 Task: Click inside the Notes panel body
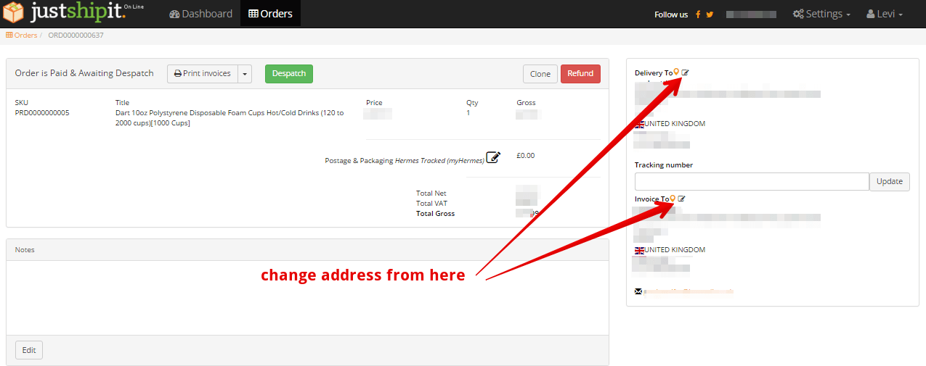(x=307, y=298)
